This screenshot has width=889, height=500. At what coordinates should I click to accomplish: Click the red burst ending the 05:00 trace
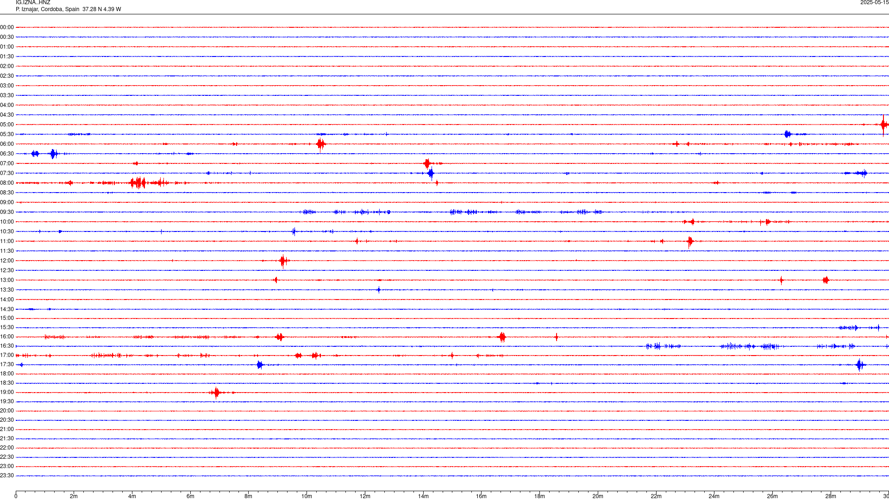click(x=884, y=125)
